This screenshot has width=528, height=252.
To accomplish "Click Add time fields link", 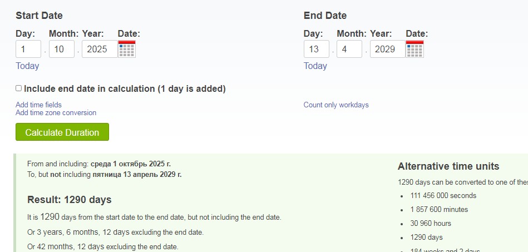I will 38,105.
